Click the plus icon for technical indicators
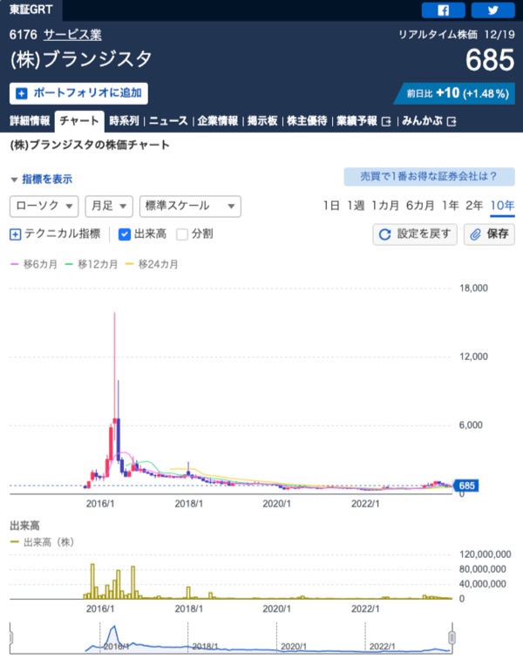This screenshot has width=523, height=659. point(15,234)
